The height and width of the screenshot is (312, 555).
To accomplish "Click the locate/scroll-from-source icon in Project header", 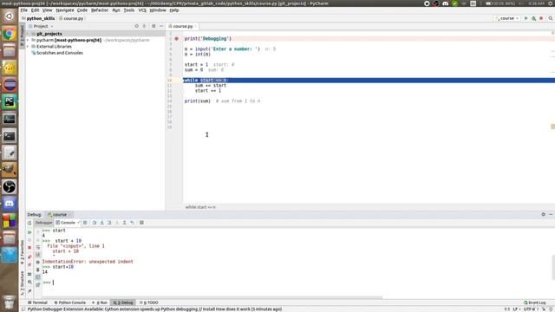I will point(137,26).
